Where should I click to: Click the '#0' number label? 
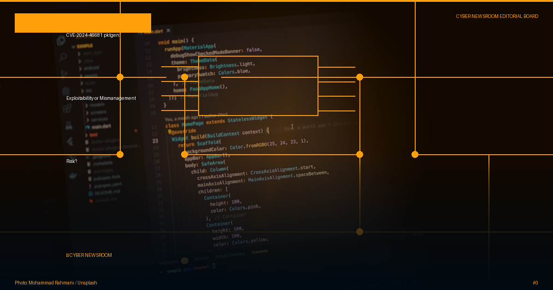(x=535, y=283)
